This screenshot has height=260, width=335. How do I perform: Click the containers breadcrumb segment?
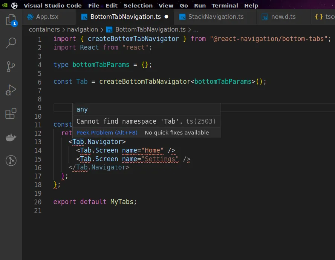pyautogui.click(x=44, y=29)
